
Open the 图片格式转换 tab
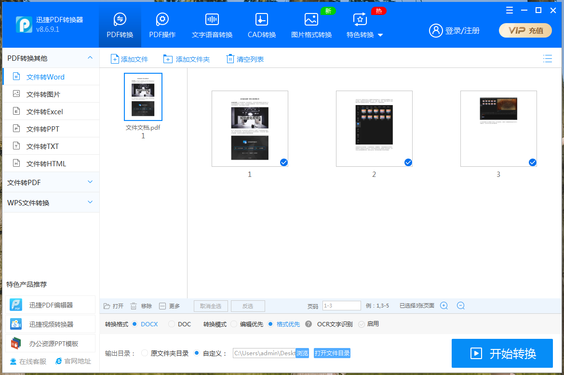click(311, 25)
